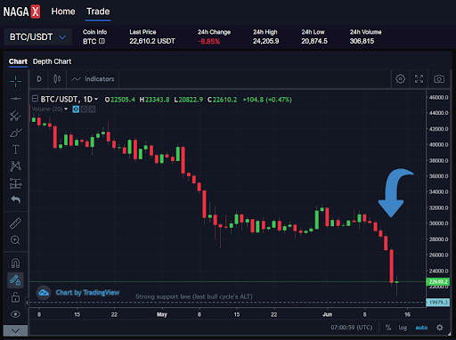Screen dimensions: 456x340
Task: Open the Trade tab
Action: [98, 12]
